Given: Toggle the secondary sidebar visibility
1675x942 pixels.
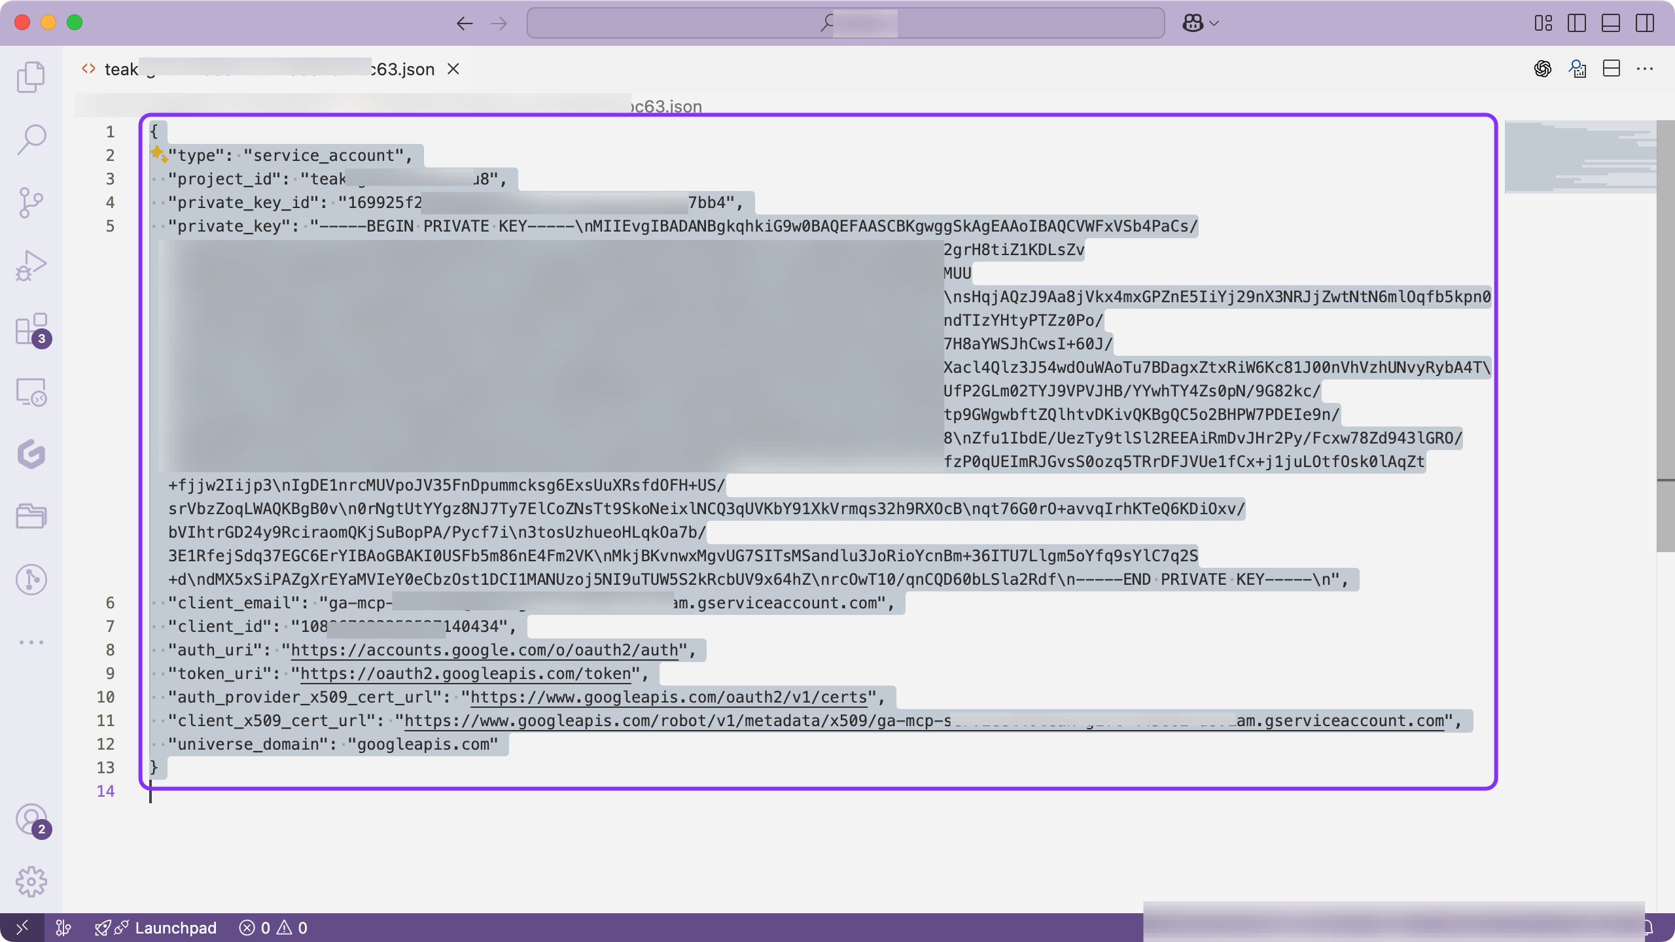Looking at the screenshot, I should pyautogui.click(x=1645, y=23).
